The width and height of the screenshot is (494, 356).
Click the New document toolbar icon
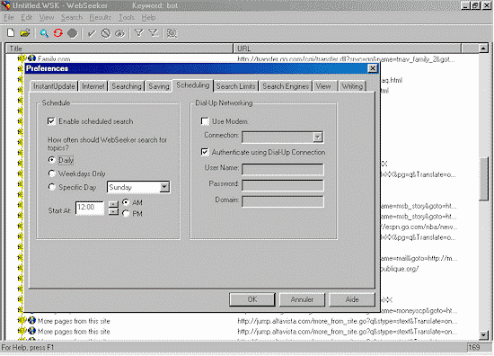coord(11,32)
